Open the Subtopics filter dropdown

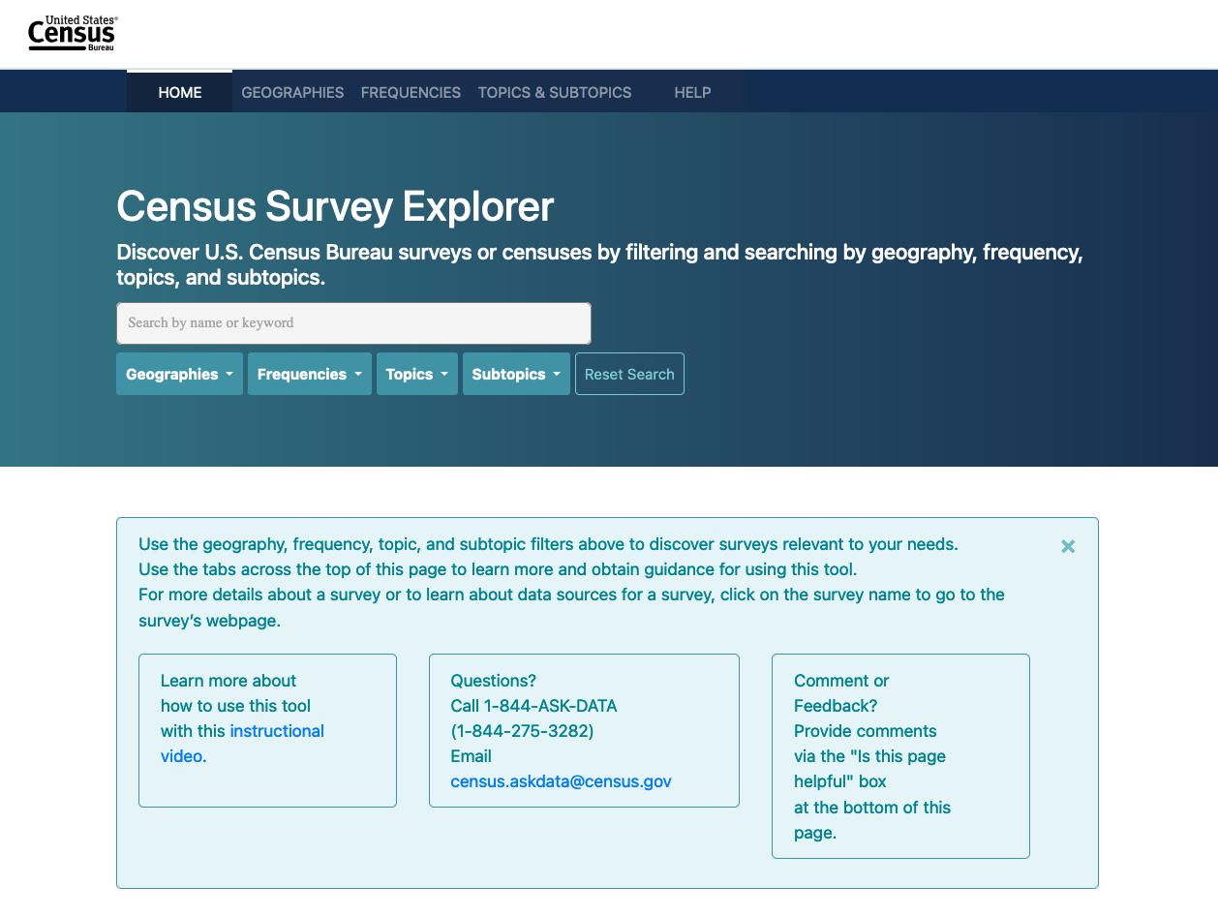[x=516, y=375]
